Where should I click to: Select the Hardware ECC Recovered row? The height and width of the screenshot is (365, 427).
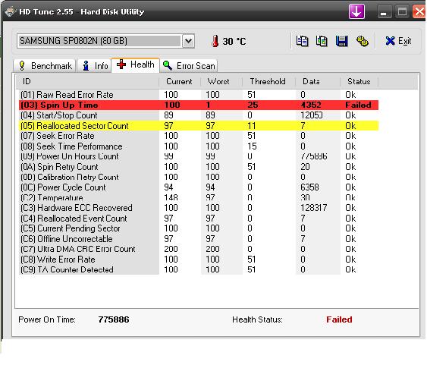199,208
